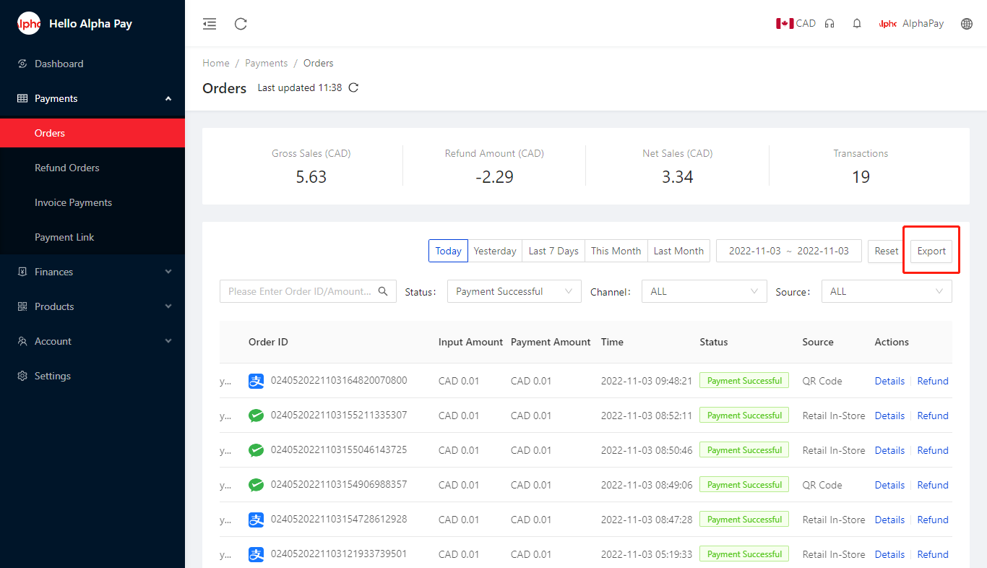Go to Dashboard
987x568 pixels.
tap(92, 64)
